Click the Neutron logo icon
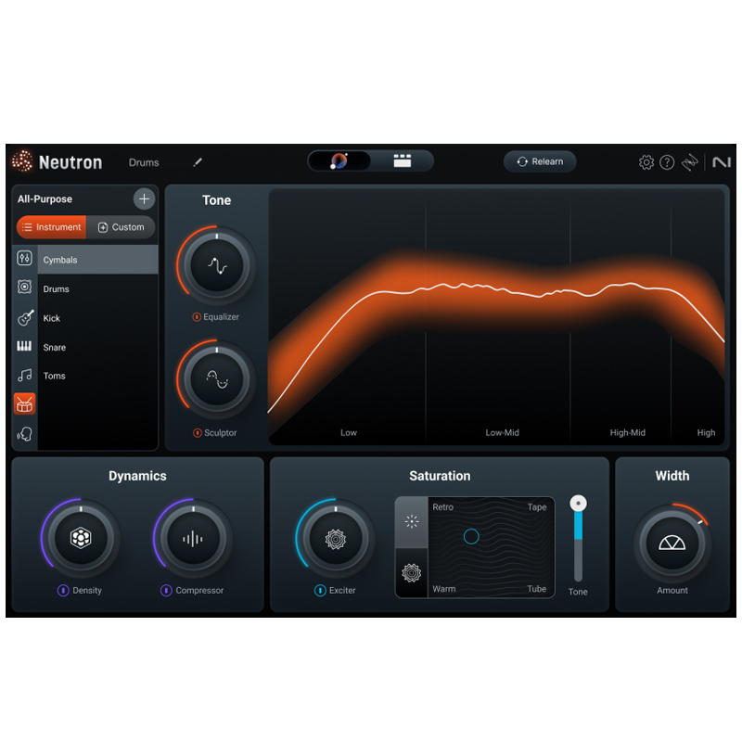This screenshot has width=742, height=742. (22, 161)
